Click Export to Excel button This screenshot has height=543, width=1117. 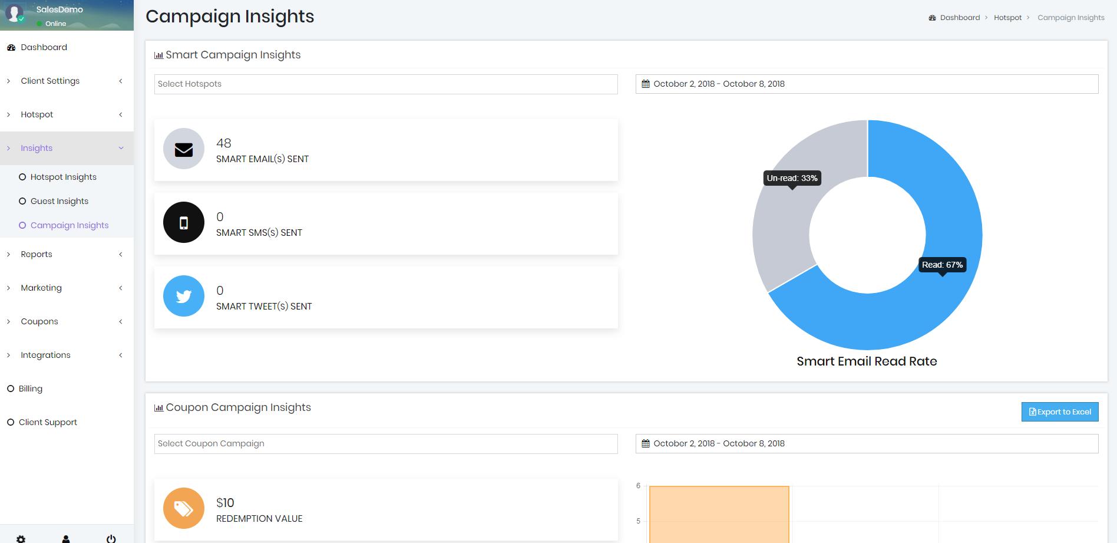point(1059,412)
